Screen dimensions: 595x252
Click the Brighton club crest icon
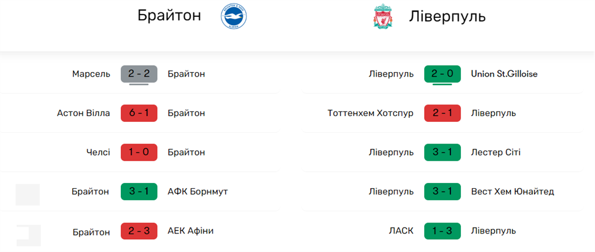(234, 17)
